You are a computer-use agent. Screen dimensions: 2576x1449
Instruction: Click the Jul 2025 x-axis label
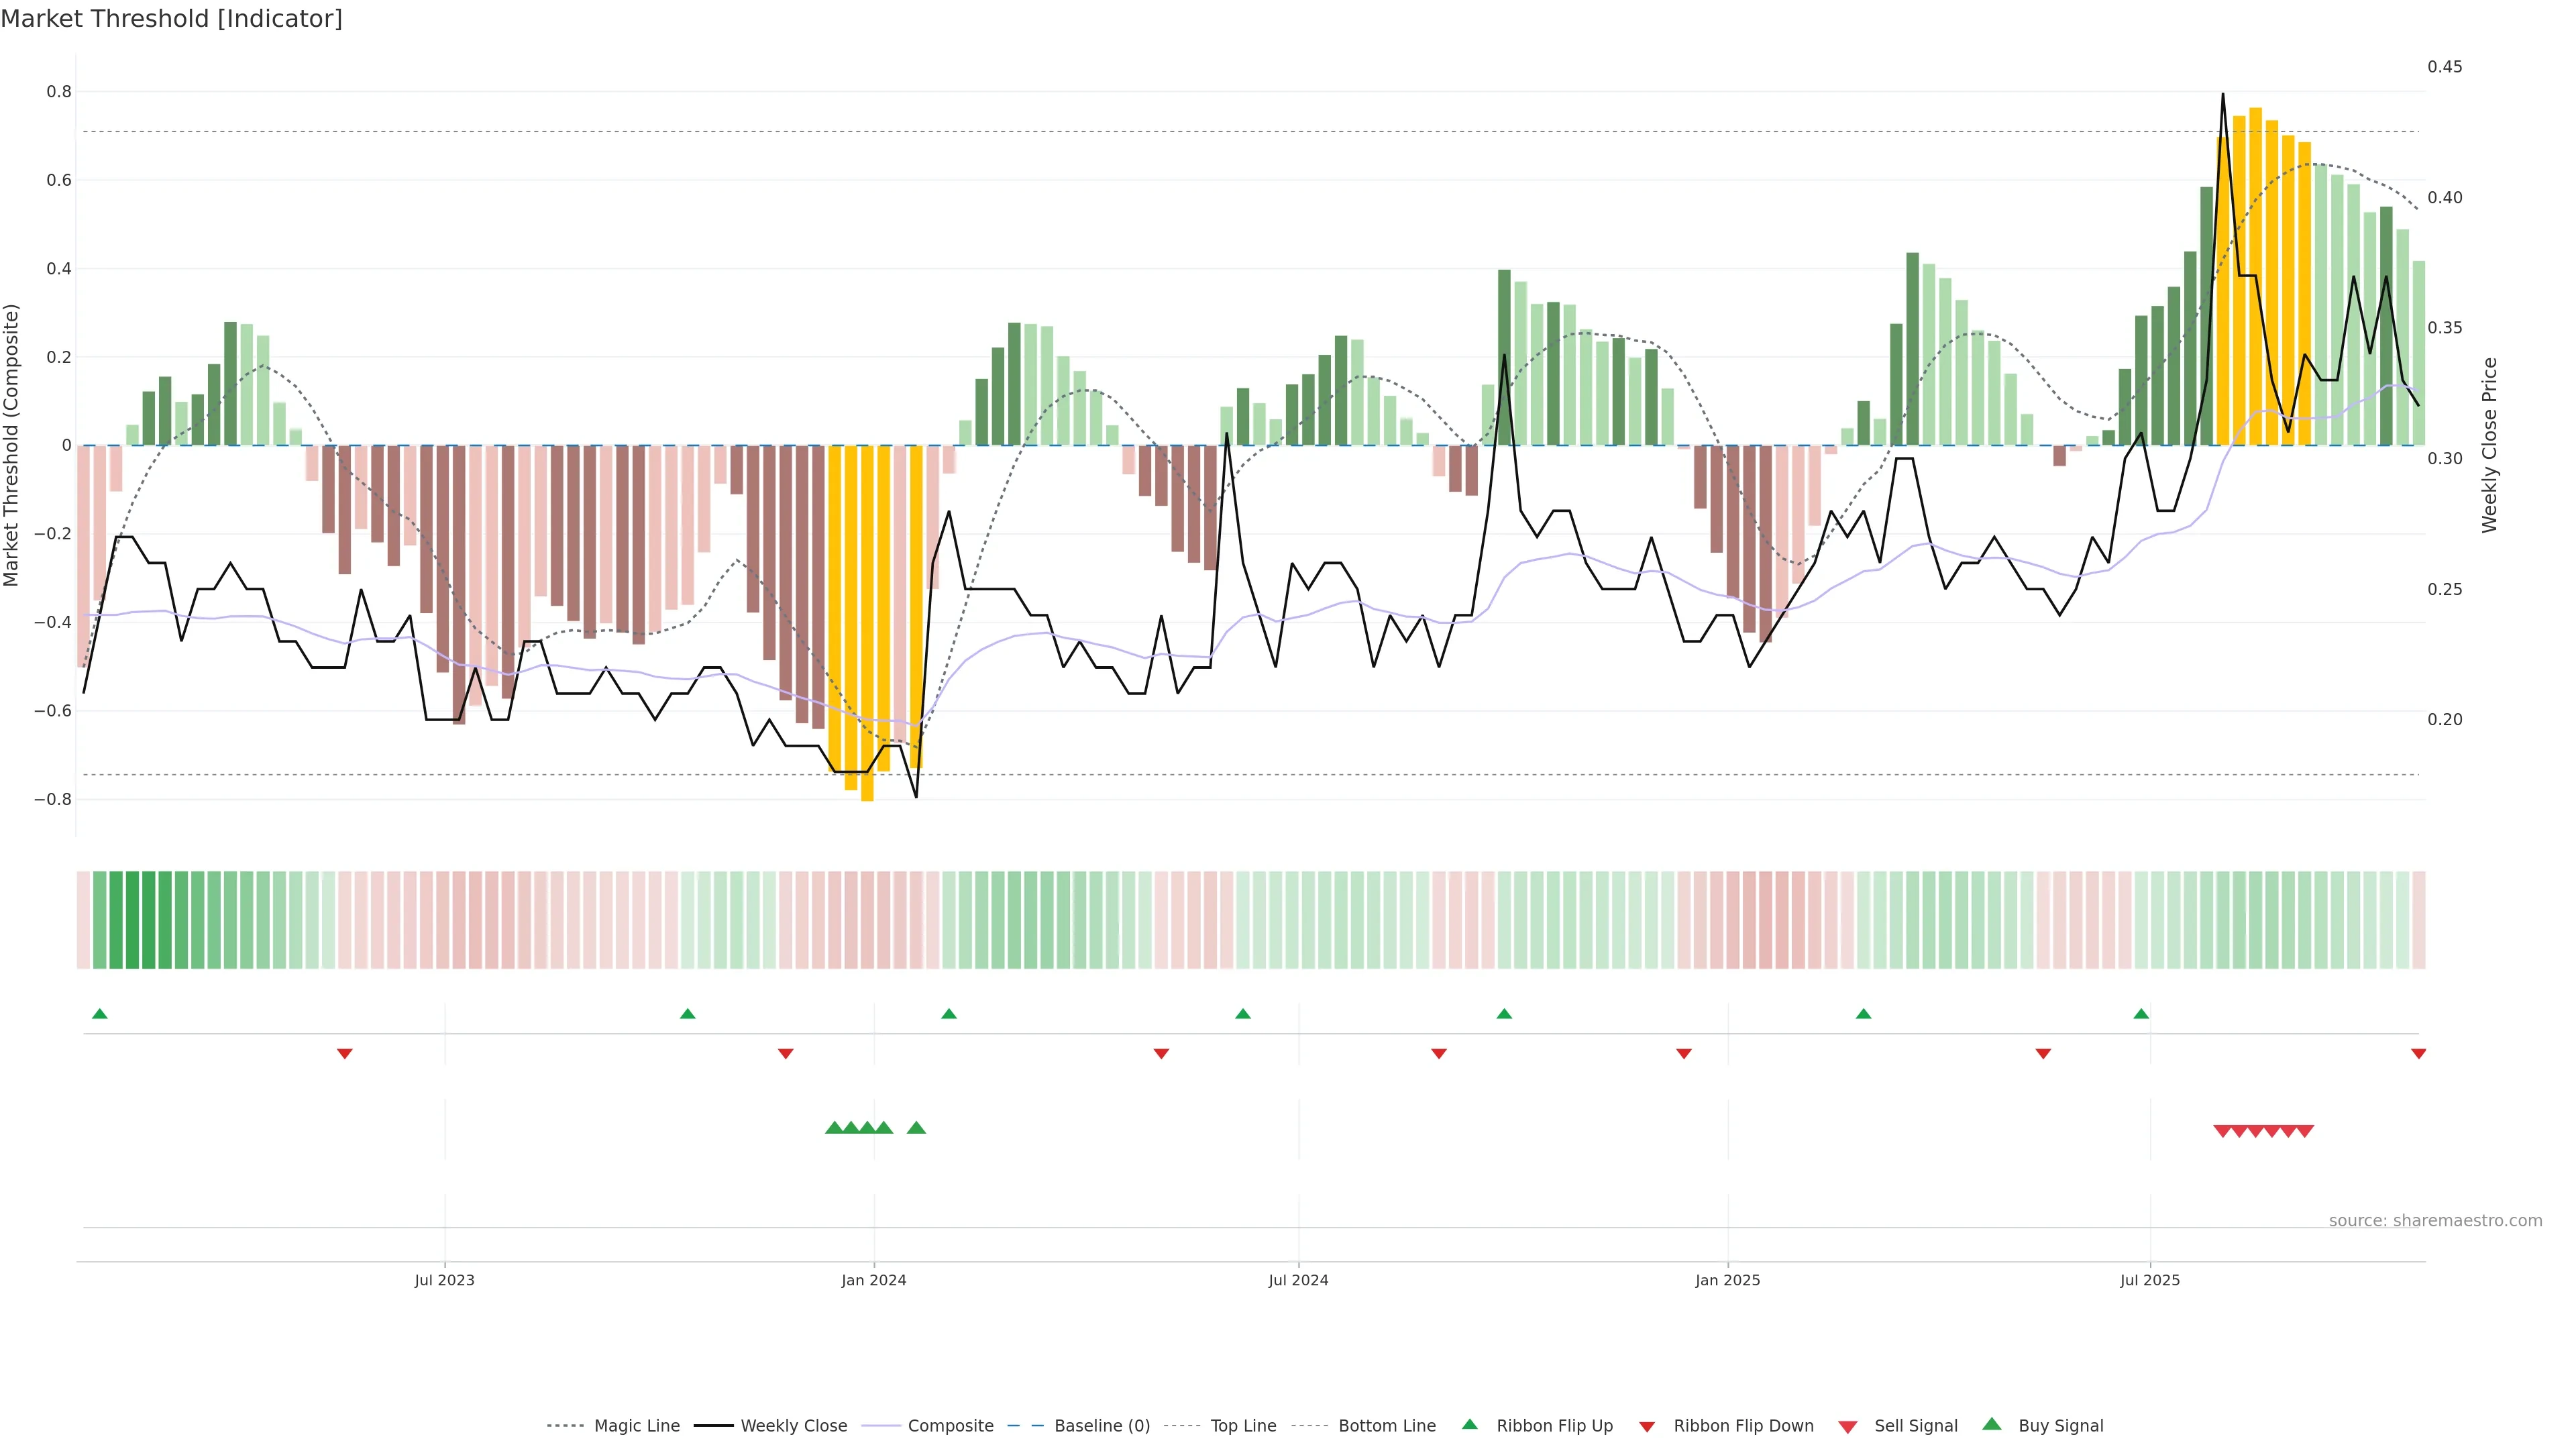2149,1280
